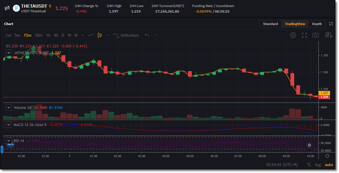Toggle auto scale mode
Screen dimensions: 339x173
point(328,165)
